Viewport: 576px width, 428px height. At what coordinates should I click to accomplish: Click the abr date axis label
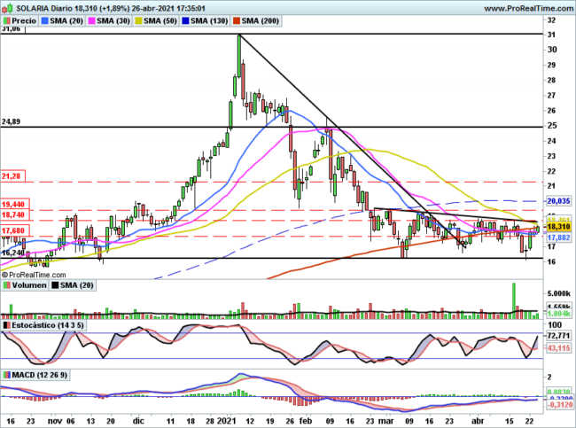478,421
